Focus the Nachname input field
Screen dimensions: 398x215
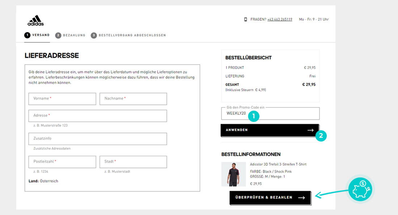(x=133, y=98)
